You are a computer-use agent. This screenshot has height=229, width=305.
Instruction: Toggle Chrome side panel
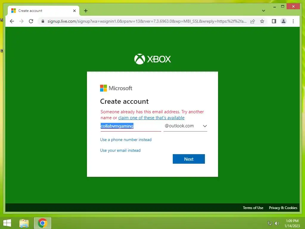click(274, 21)
